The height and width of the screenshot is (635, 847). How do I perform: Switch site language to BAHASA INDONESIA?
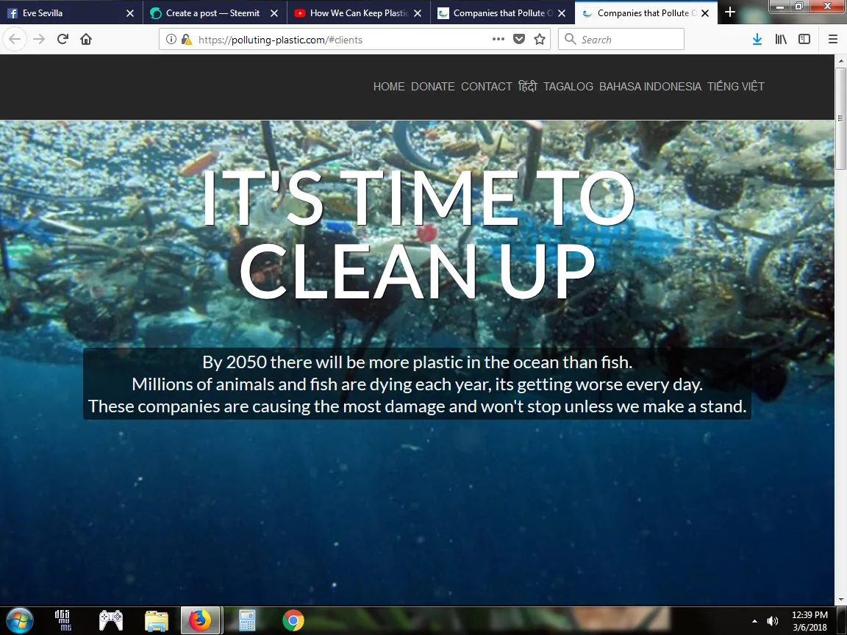(x=651, y=87)
